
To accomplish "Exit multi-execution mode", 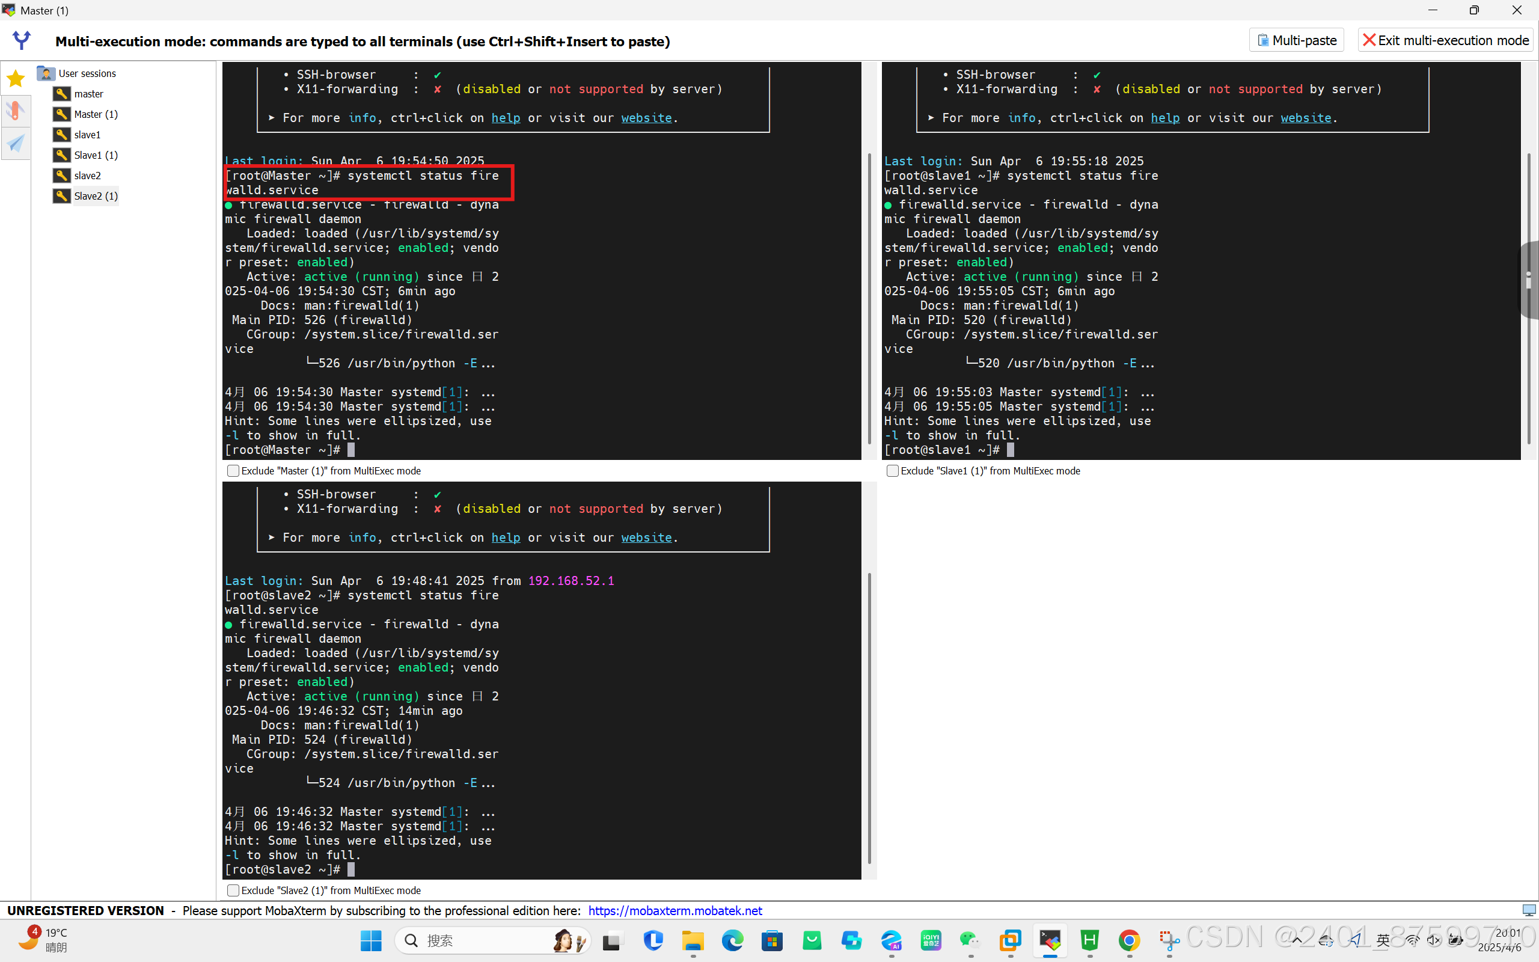I will click(x=1445, y=40).
